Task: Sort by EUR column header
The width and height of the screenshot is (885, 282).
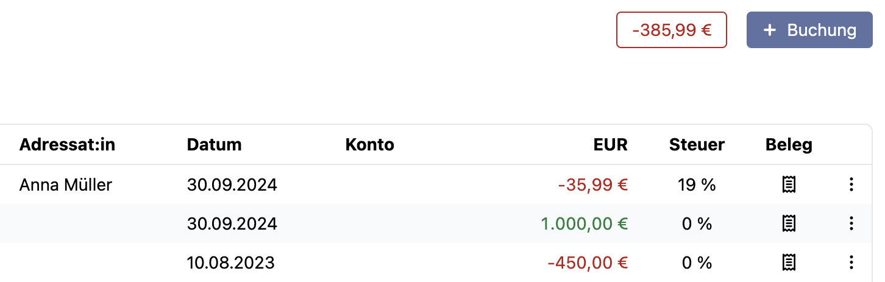Action: (611, 145)
